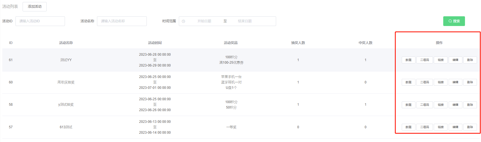Image resolution: width=481 pixels, height=142 pixels.
Task: Click 链接 for 周年庆抽奖 activity
Action: point(441,82)
